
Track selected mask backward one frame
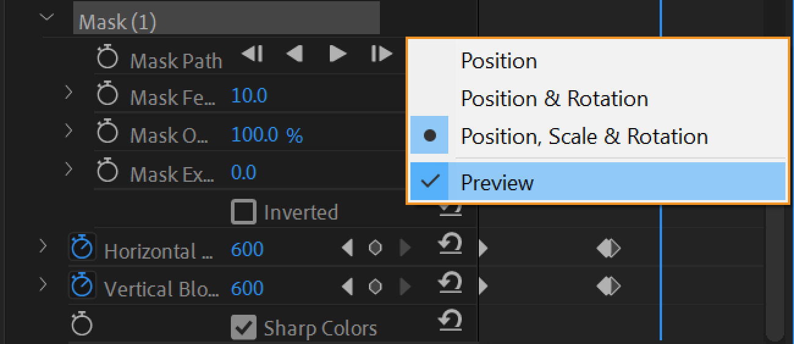[x=252, y=54]
